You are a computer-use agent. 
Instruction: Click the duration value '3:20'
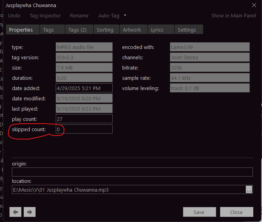coord(84,78)
